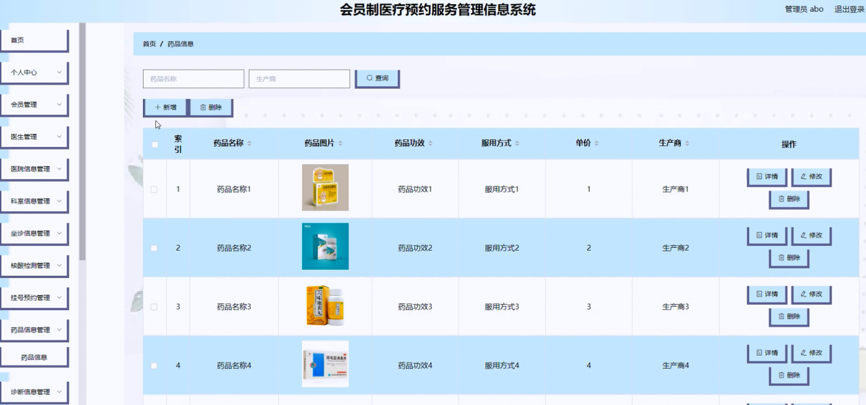Open the 药品名称2 product image
The width and height of the screenshot is (866, 405).
325,246
